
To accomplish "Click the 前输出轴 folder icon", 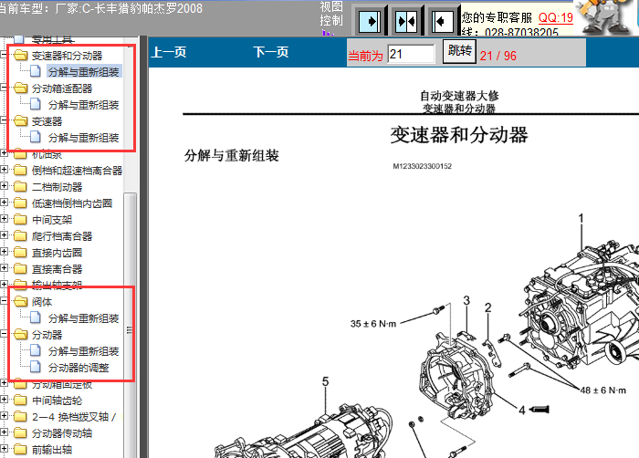I will 20,449.
